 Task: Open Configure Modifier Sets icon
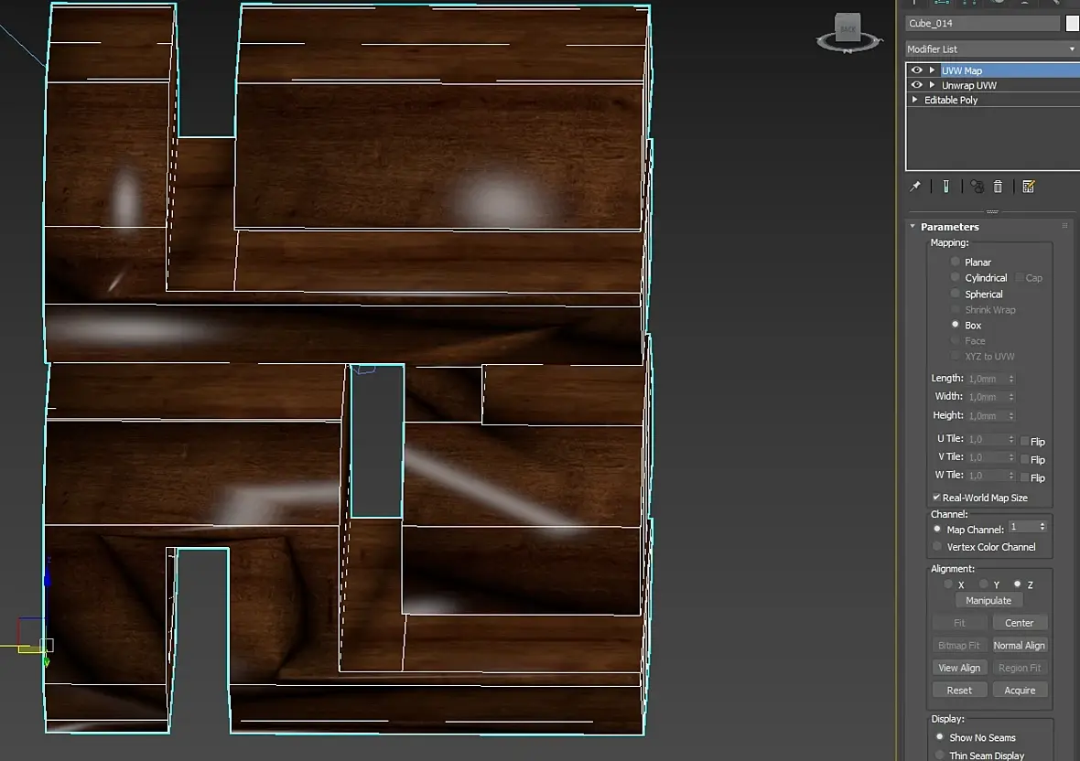click(1029, 187)
